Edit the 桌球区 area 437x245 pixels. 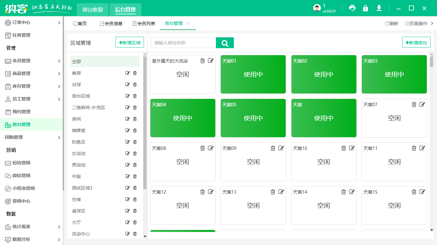pos(128,211)
